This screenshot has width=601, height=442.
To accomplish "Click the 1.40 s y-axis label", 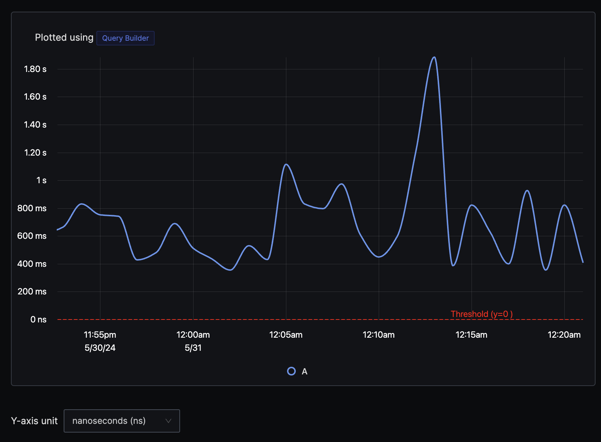I will coord(35,125).
